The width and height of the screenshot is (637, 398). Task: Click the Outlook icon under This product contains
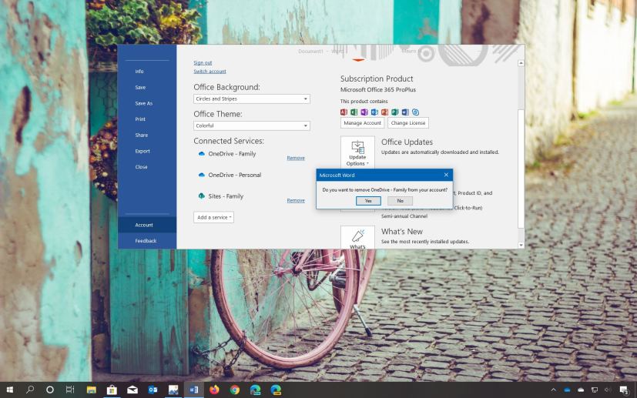374,112
